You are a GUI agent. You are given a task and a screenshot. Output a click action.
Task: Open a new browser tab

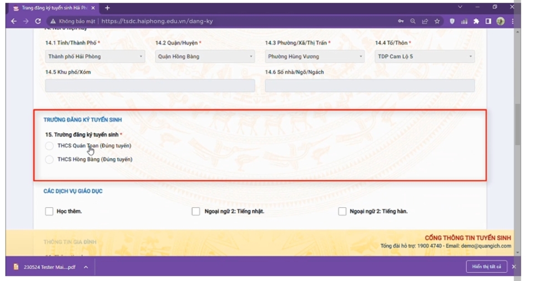coord(107,8)
